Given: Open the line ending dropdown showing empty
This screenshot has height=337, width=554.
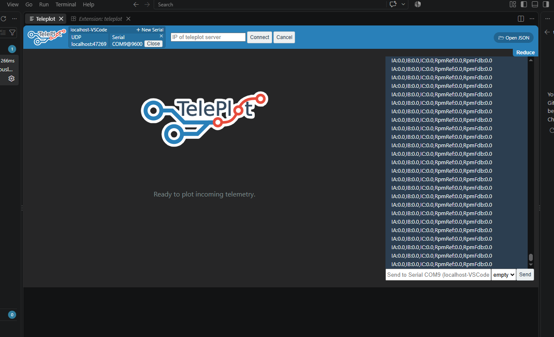Looking at the screenshot, I should coord(503,275).
